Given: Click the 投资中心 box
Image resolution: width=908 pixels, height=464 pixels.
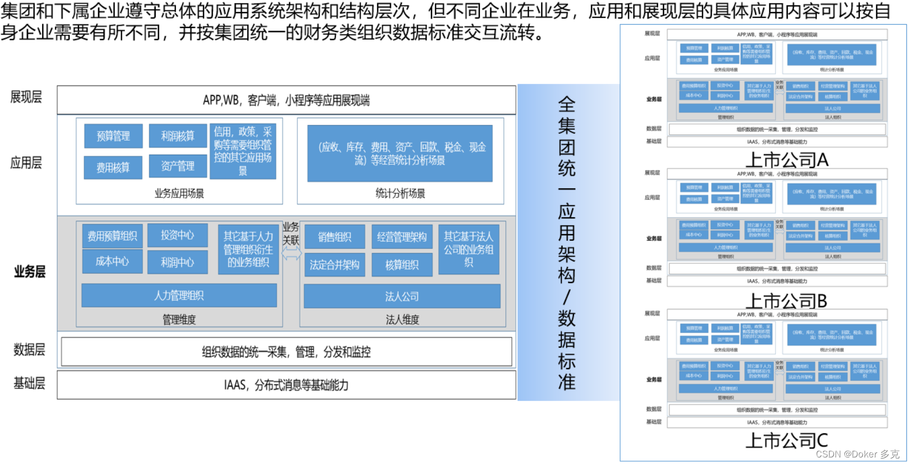Looking at the screenshot, I should click(x=178, y=235).
